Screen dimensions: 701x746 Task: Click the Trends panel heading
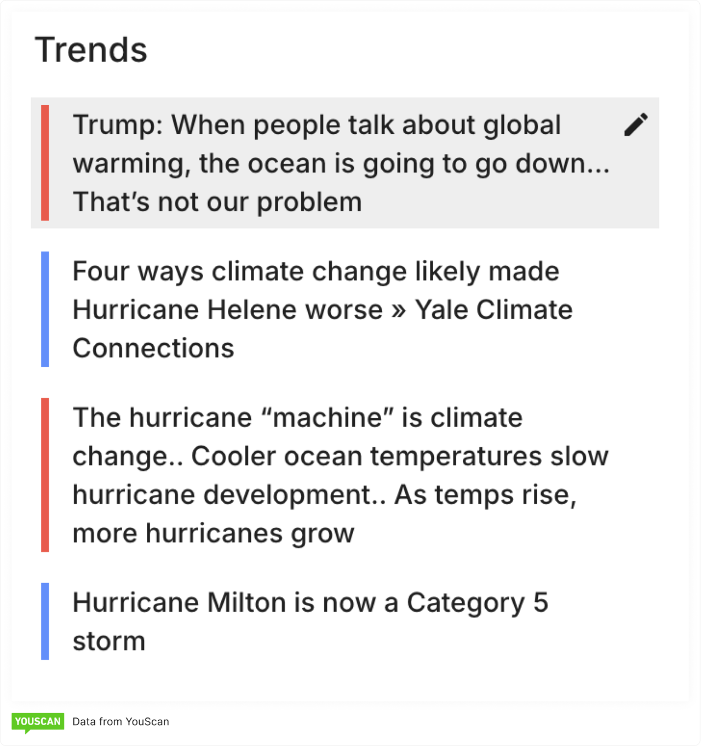(x=91, y=49)
